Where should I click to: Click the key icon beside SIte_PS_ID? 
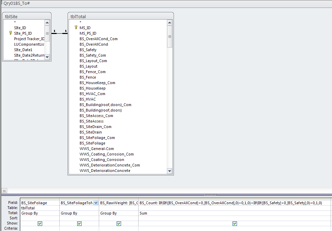pyautogui.click(x=10, y=33)
